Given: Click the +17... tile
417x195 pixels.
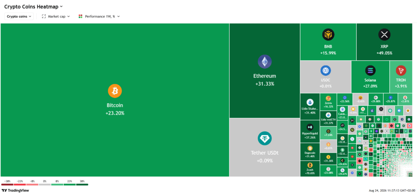Looking at the screenshot, I should pyautogui.click(x=362, y=110).
